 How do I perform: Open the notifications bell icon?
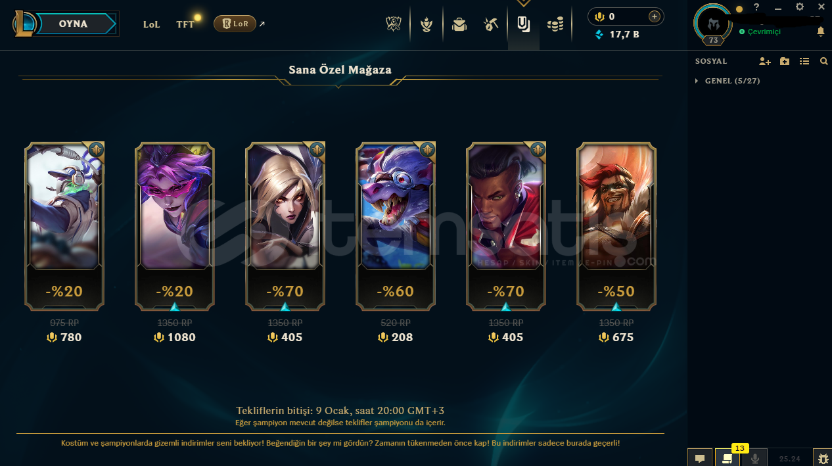[x=821, y=32]
